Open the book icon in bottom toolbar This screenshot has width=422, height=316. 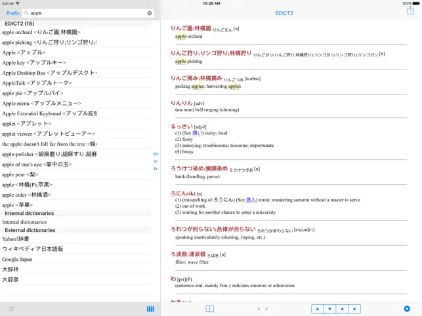coord(209,309)
